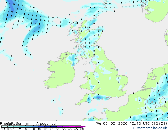This screenshot has height=130, width=168.
Task: Pick the 5–10 mm light blue swatch
Action: [29, 127]
